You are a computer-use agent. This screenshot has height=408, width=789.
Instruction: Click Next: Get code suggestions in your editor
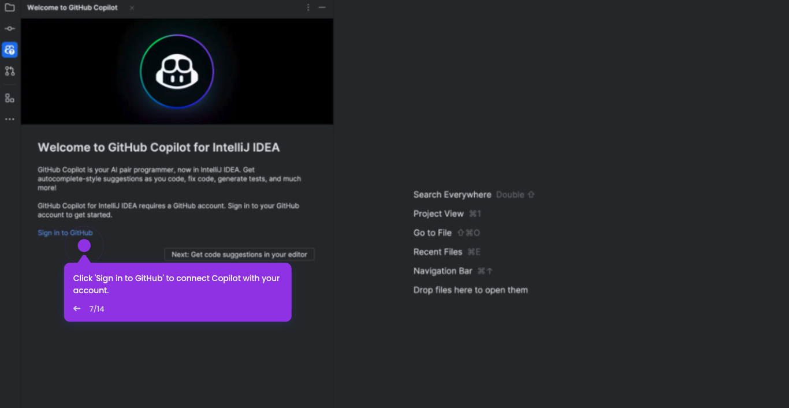[239, 254]
